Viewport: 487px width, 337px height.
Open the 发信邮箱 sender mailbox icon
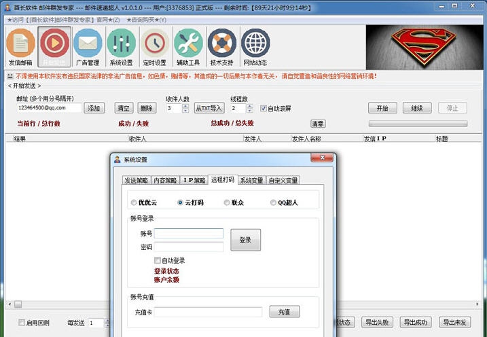tap(20, 47)
